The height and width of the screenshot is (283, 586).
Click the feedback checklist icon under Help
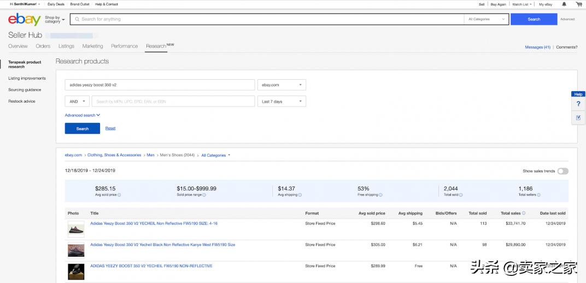pyautogui.click(x=578, y=117)
